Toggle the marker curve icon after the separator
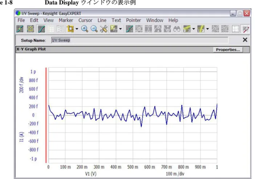 coord(129,29)
